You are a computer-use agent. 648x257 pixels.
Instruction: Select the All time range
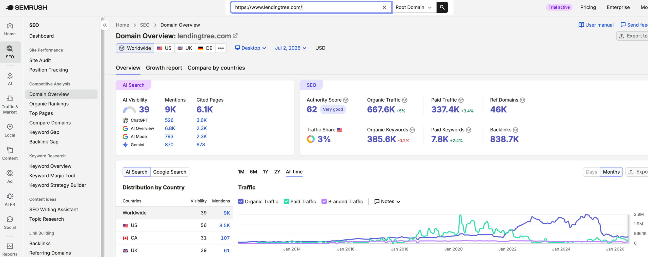point(294,172)
